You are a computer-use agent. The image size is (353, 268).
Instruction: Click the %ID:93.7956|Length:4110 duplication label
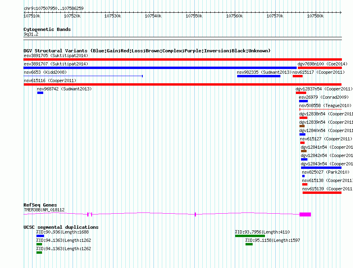click(x=262, y=232)
